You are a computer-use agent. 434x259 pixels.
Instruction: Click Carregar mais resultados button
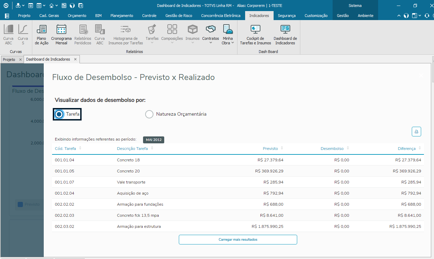click(x=238, y=240)
